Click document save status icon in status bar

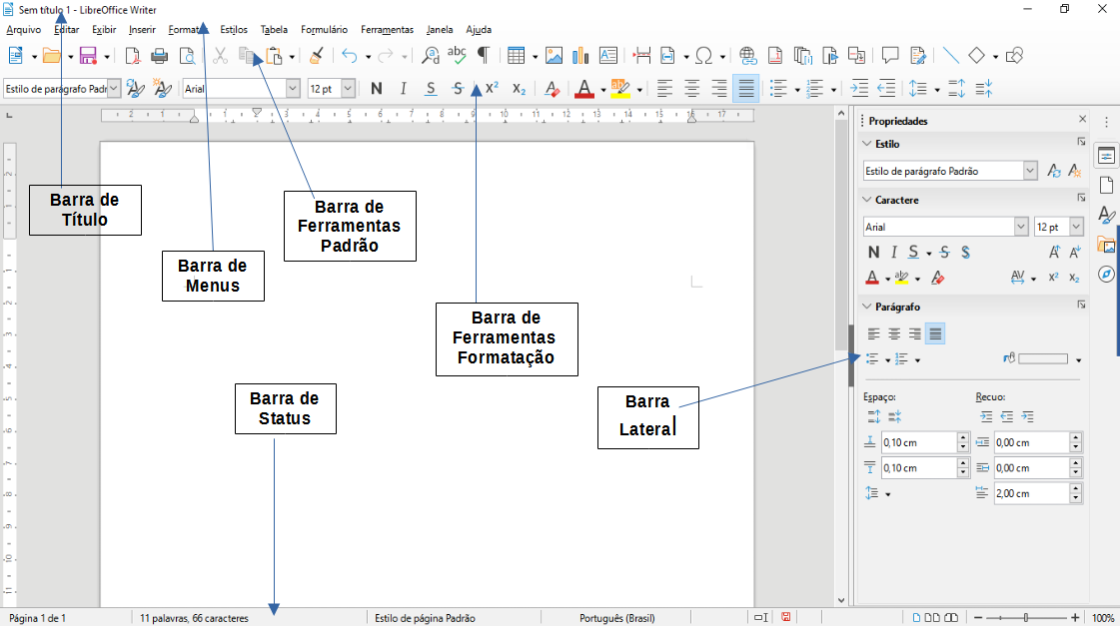(x=785, y=618)
